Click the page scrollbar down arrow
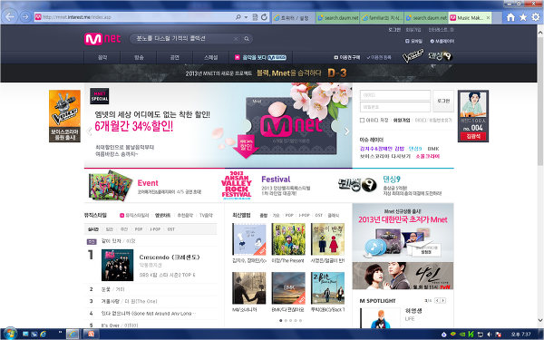 tap(540, 320)
